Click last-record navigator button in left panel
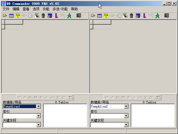Screen dimensions: 178x134 click(x=36, y=97)
